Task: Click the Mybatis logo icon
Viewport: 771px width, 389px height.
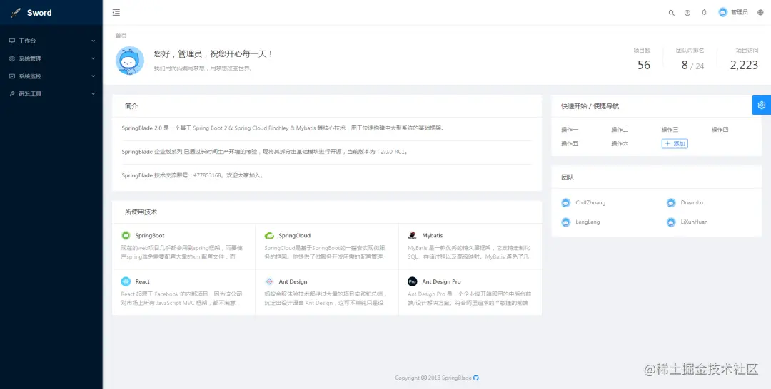Action: [412, 235]
